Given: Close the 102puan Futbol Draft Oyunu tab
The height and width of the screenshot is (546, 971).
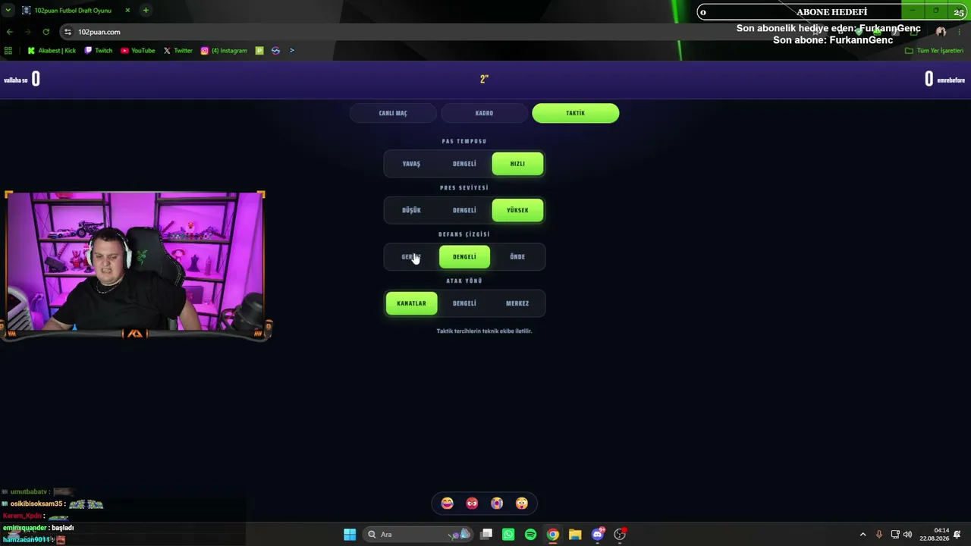Looking at the screenshot, I should 127,10.
